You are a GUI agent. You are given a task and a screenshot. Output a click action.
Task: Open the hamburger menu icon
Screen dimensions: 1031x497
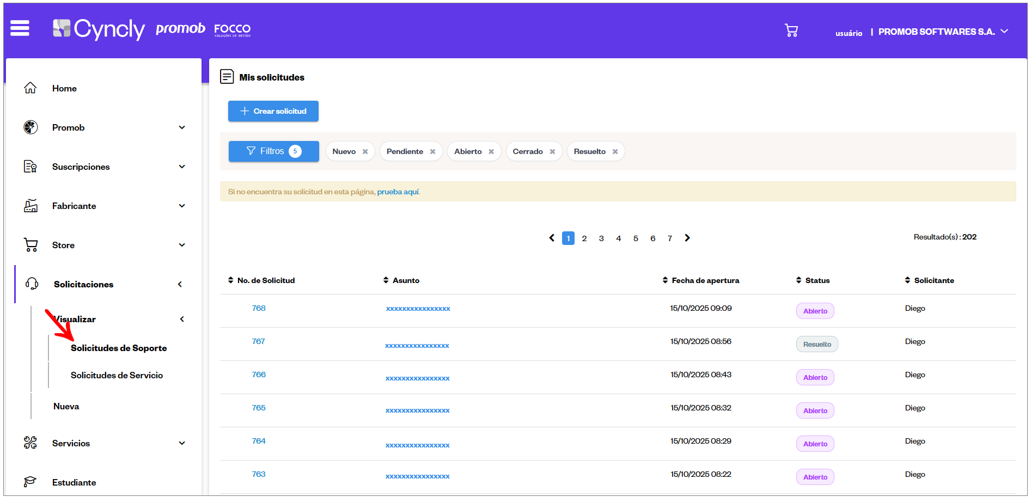tap(20, 28)
